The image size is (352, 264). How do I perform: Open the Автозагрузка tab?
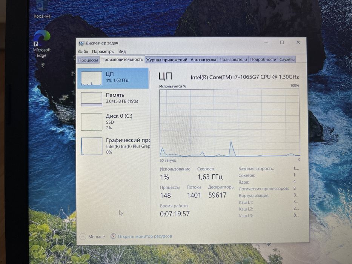click(x=203, y=60)
